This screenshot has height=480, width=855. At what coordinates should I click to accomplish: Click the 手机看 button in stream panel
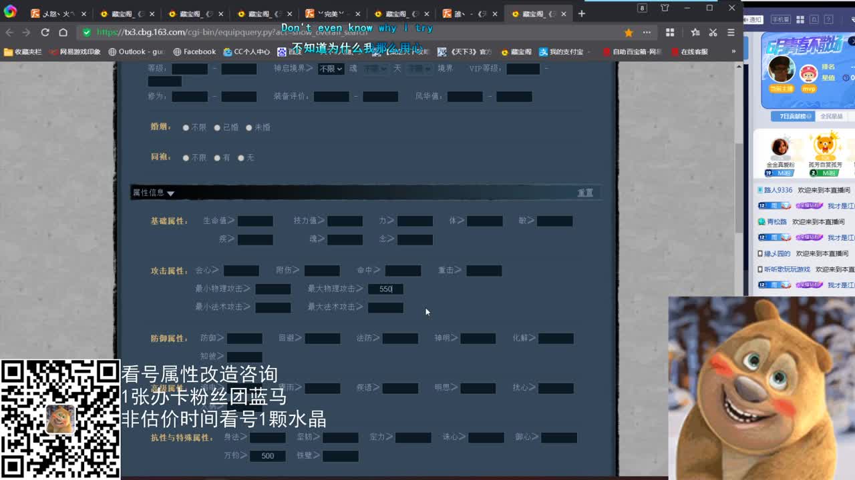coord(780,19)
